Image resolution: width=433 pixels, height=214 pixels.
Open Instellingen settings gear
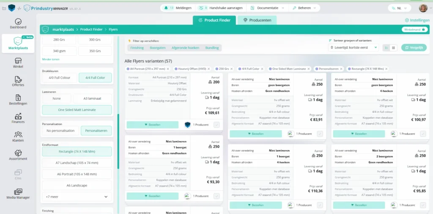click(x=417, y=20)
